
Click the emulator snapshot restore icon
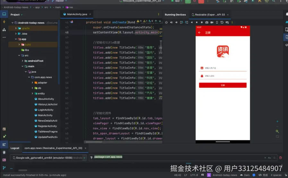point(222,22)
